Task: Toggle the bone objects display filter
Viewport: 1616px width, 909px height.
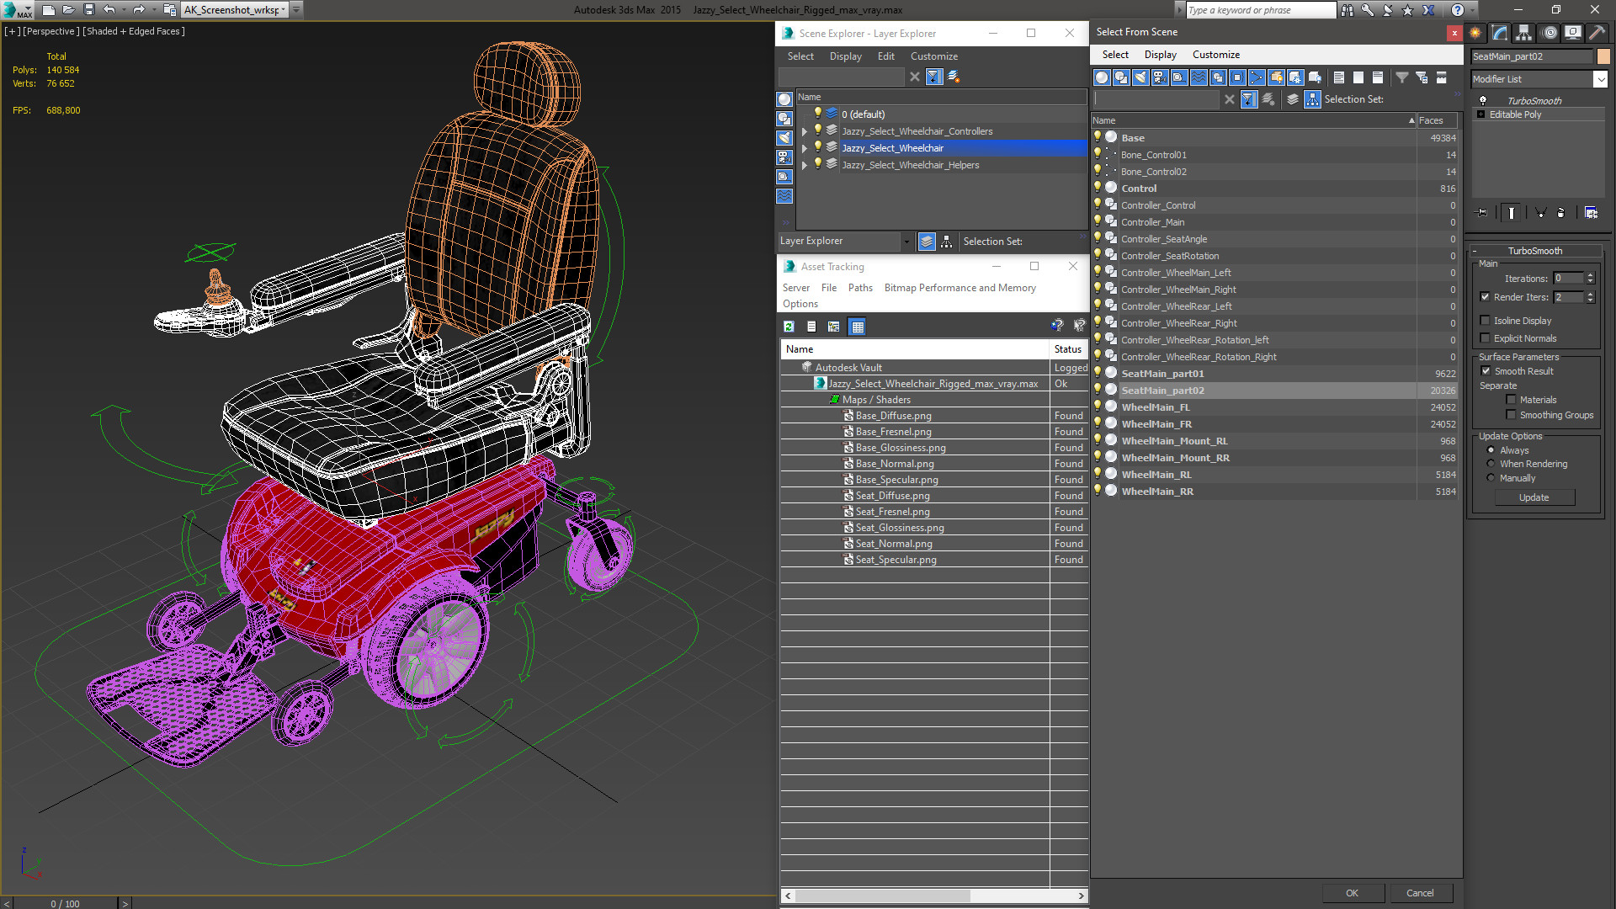Action: click(1257, 77)
